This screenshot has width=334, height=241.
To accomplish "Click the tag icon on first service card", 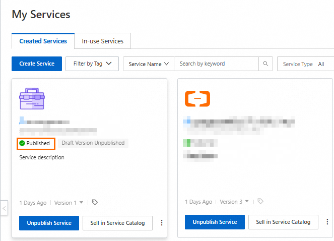I will point(95,203).
